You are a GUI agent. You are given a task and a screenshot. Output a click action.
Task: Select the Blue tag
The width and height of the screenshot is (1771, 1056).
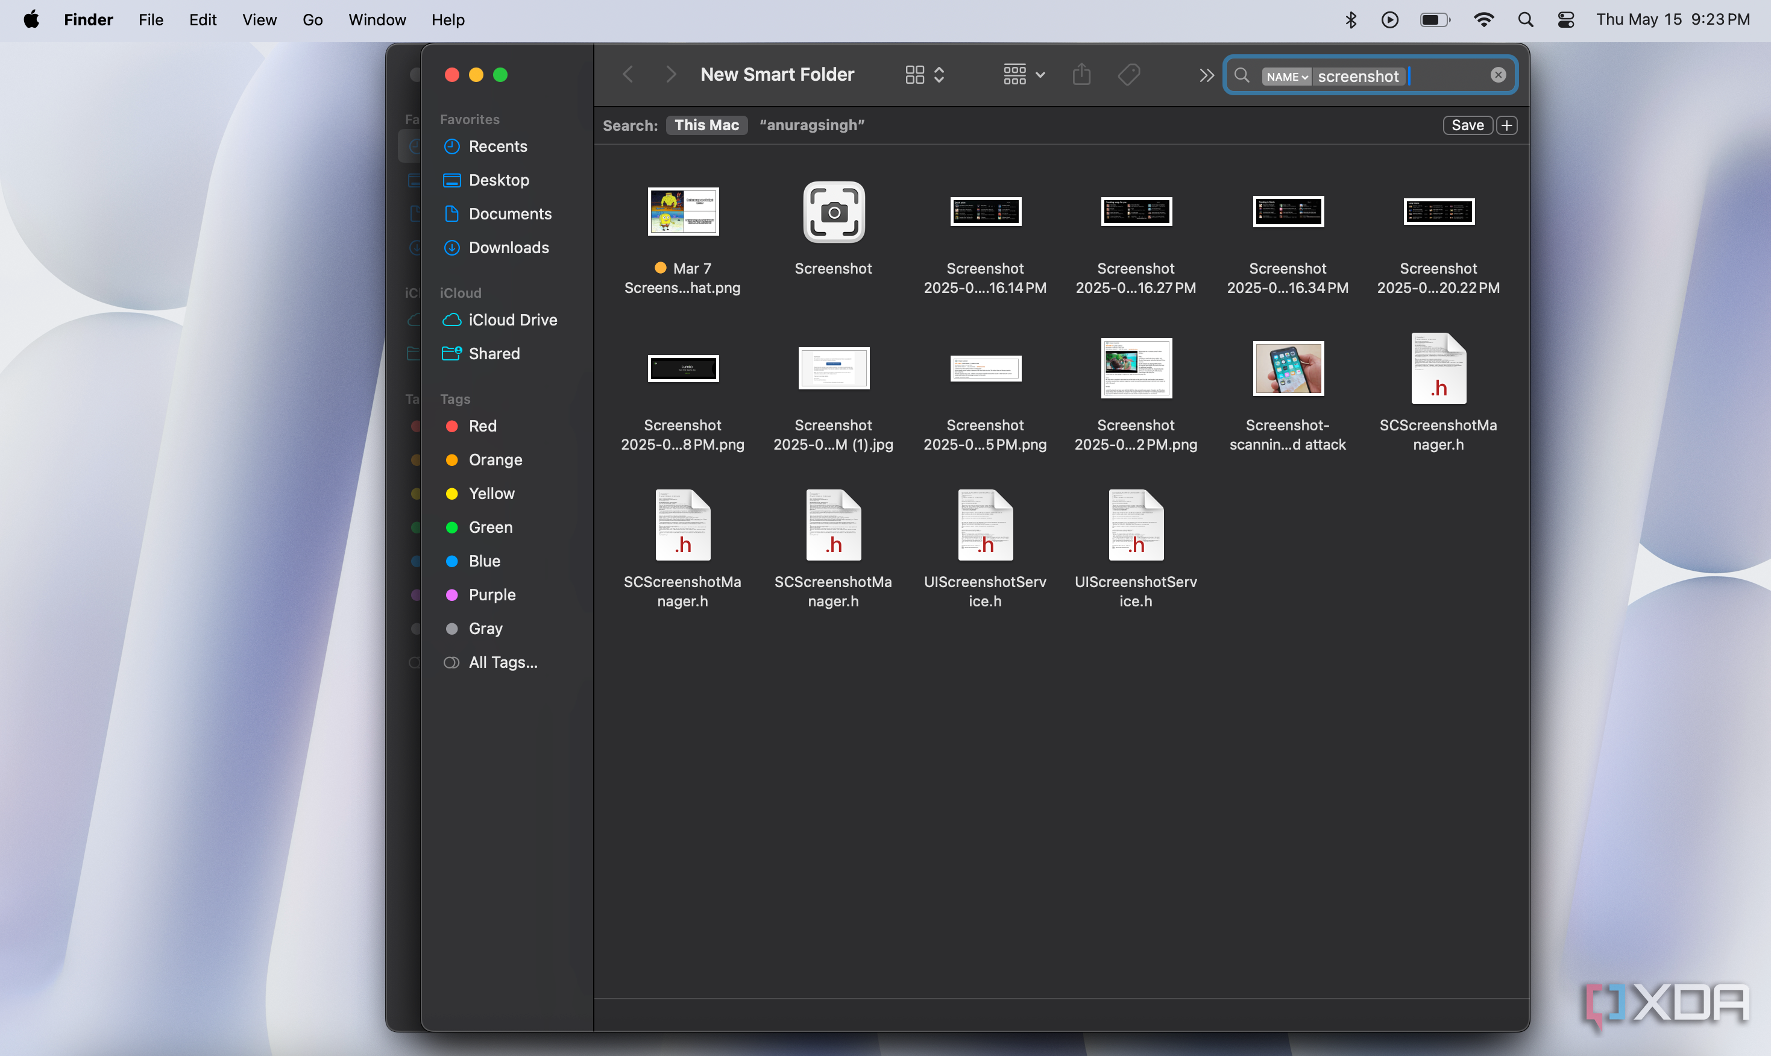tap(484, 561)
